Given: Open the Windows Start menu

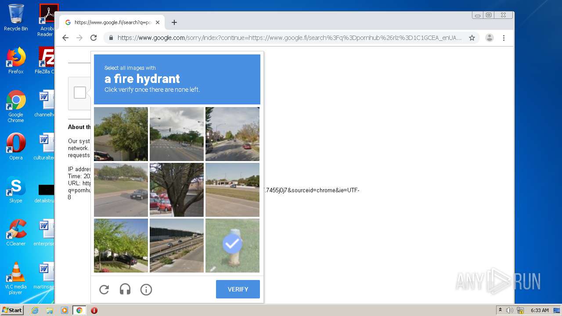Looking at the screenshot, I should click(x=12, y=310).
